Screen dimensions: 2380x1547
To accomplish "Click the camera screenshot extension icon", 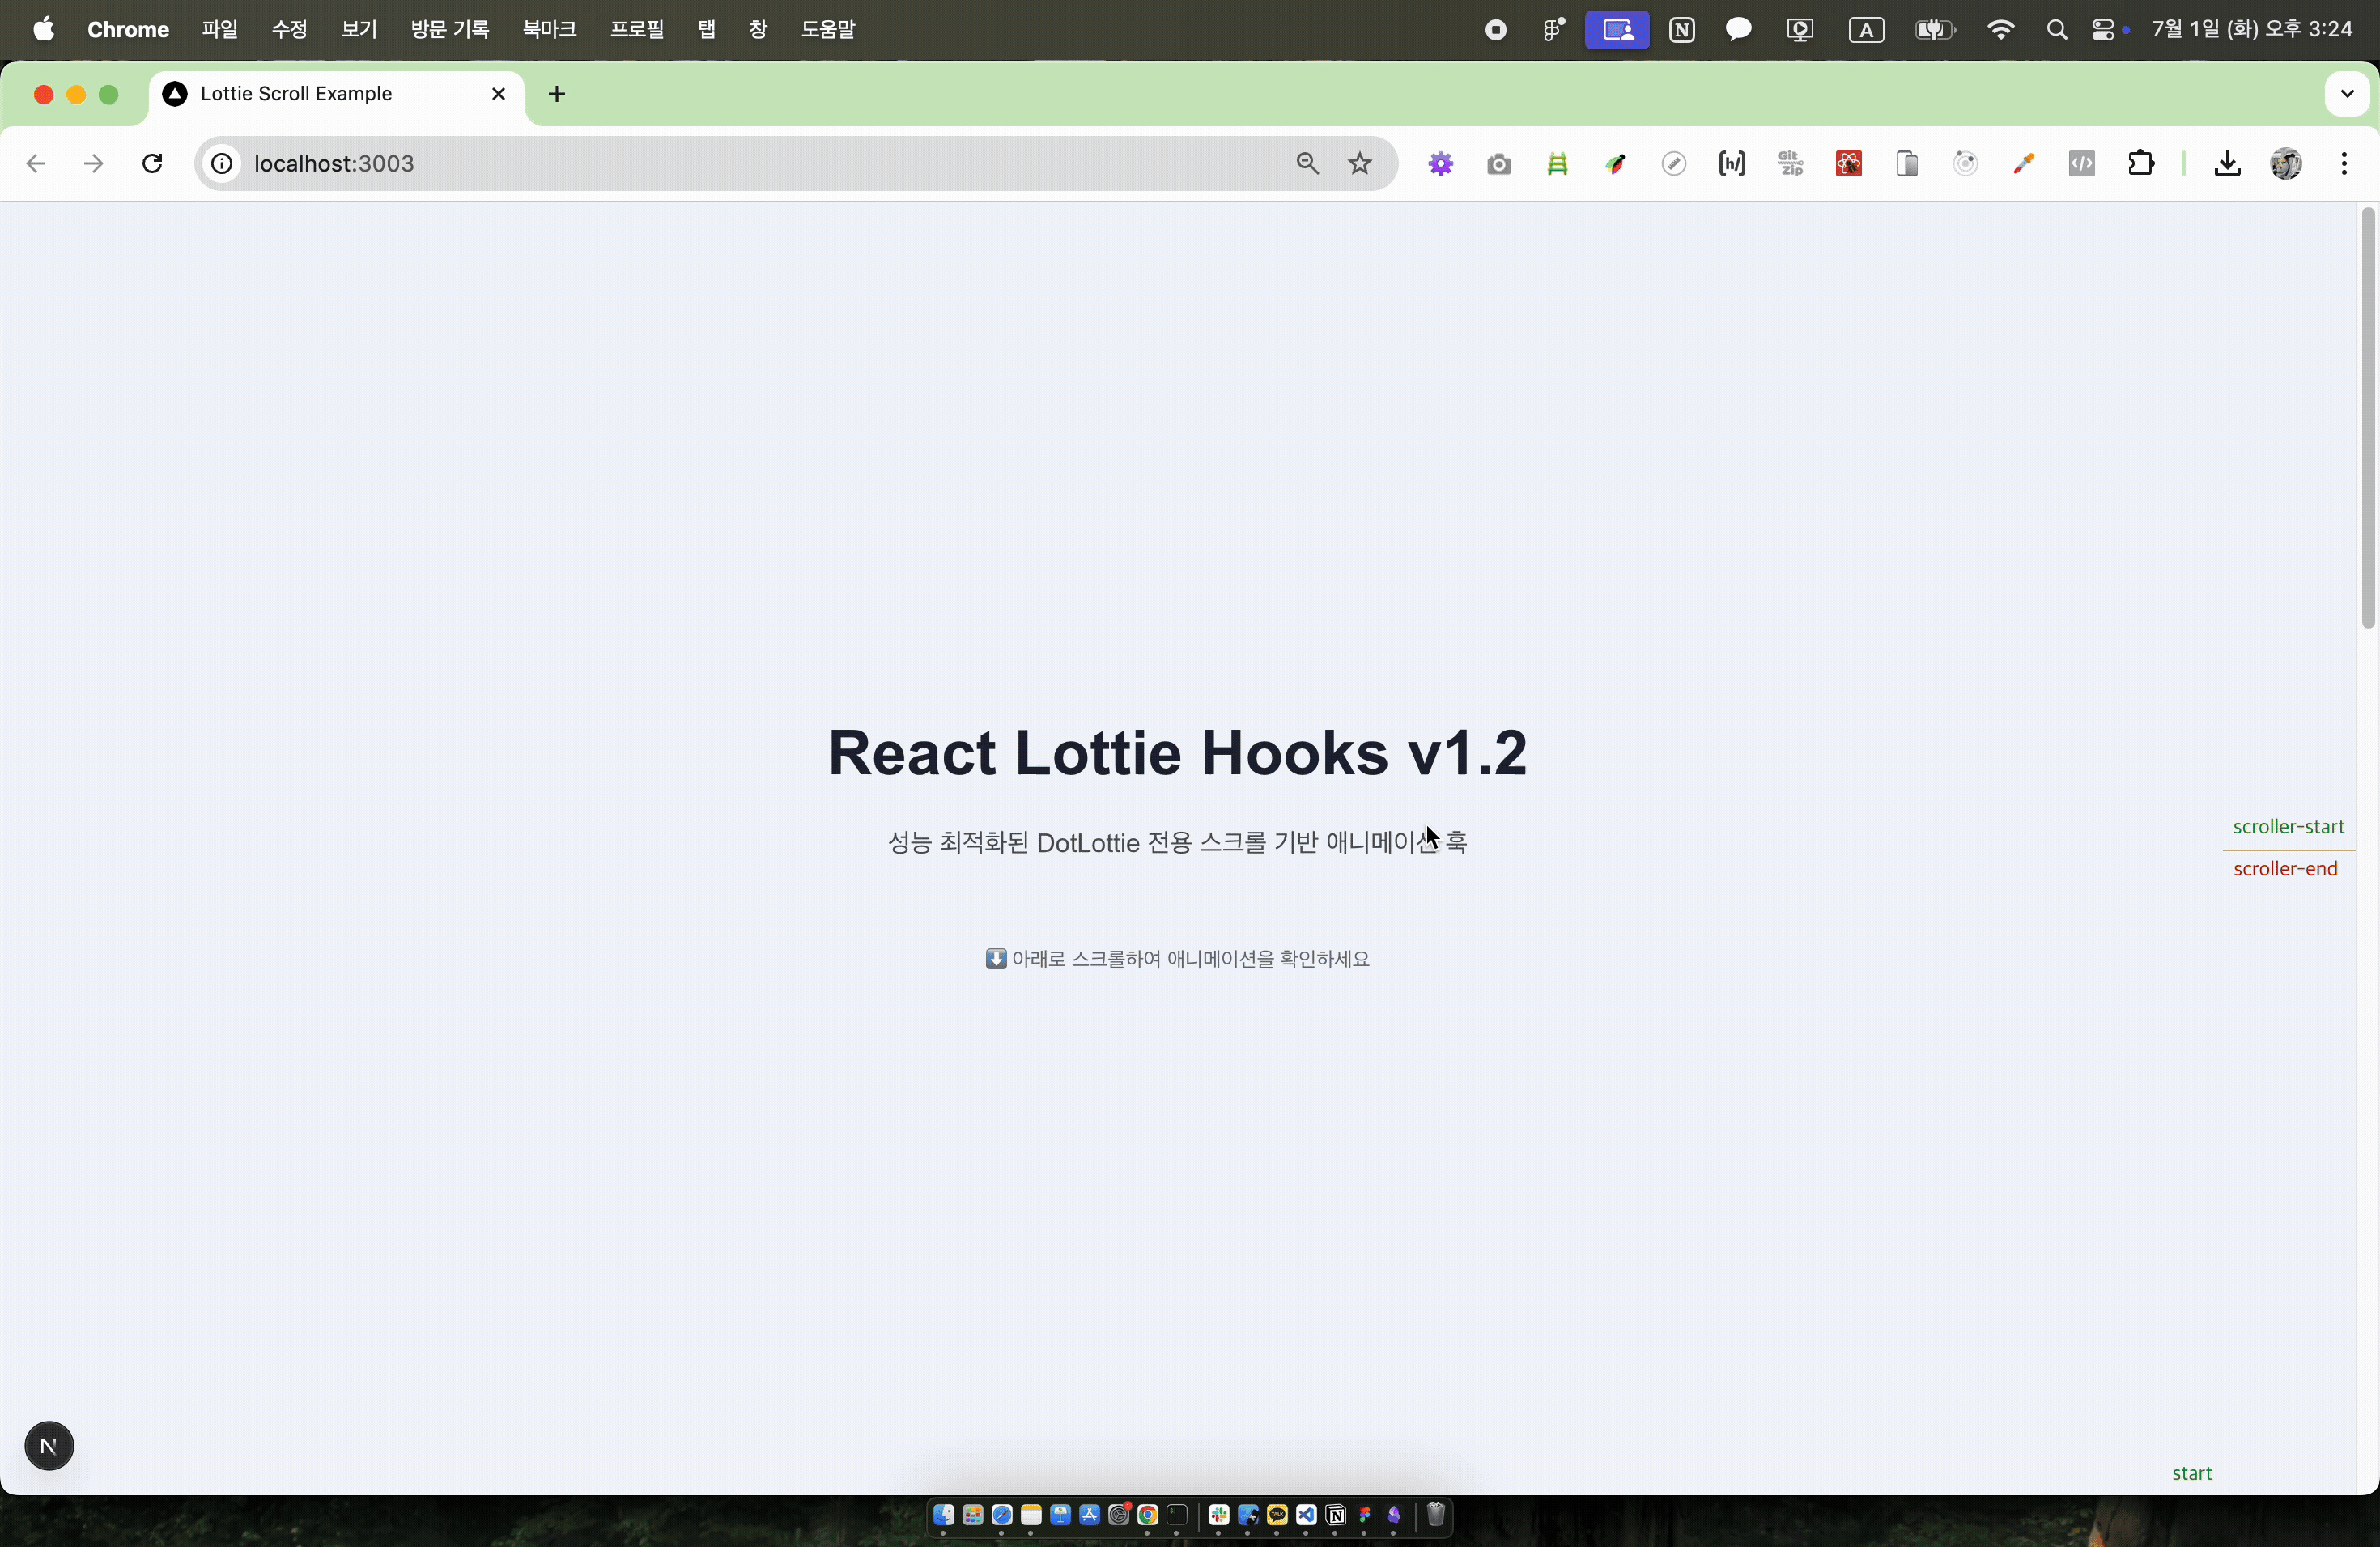I will point(1498,164).
